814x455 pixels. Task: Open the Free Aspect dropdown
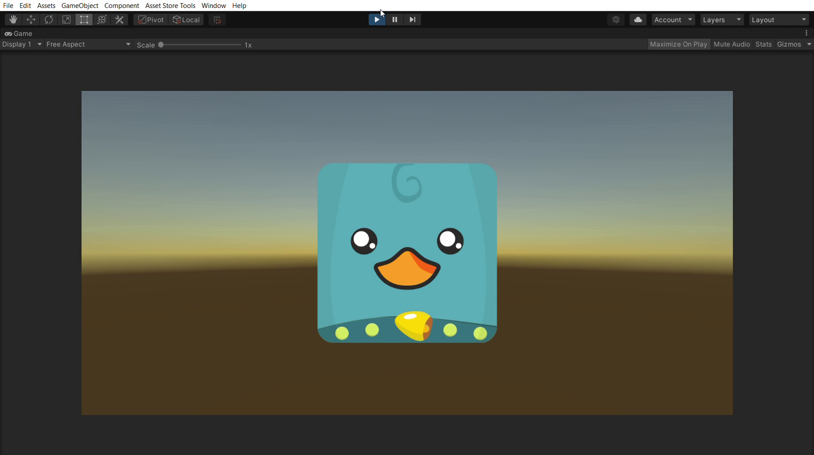point(88,44)
